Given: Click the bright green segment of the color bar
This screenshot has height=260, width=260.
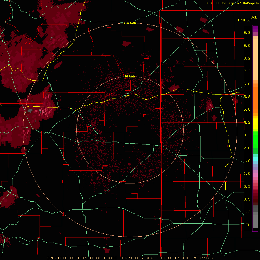Looking at the screenshot, I should point(255,139).
